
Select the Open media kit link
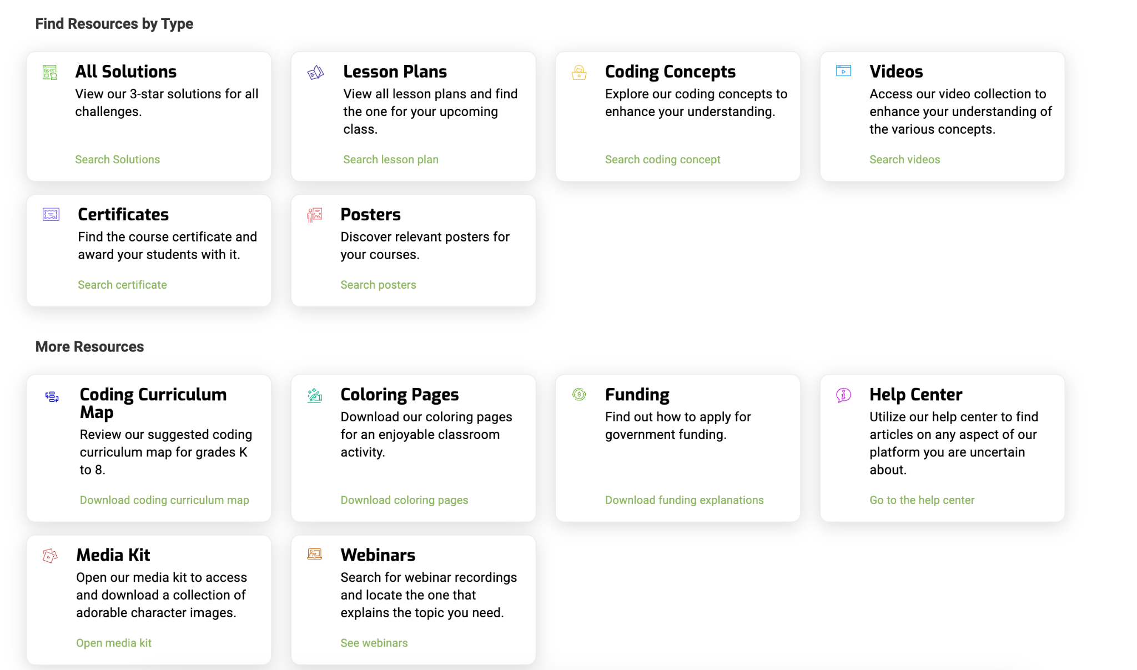[114, 643]
